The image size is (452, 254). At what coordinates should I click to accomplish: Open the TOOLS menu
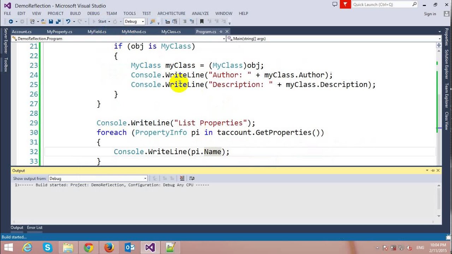coord(130,13)
